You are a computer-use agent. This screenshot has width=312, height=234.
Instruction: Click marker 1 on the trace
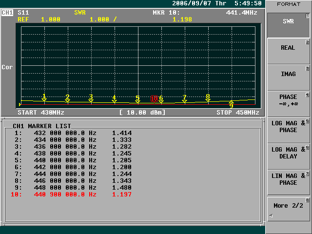click(44, 97)
